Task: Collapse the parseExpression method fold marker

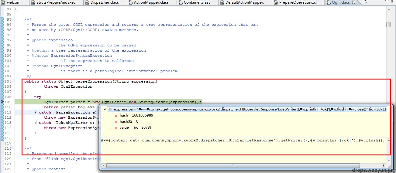Action: coord(13,81)
